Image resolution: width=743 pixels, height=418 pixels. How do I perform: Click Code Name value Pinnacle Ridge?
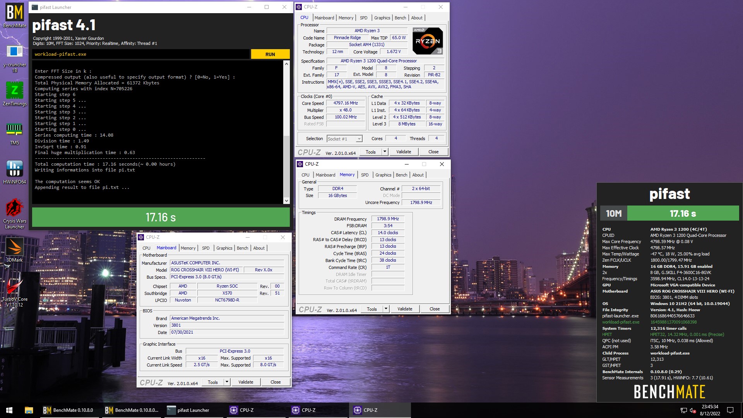(347, 38)
